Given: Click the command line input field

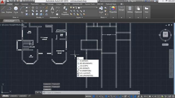Looking at the screenshot, I should click(x=91, y=93).
